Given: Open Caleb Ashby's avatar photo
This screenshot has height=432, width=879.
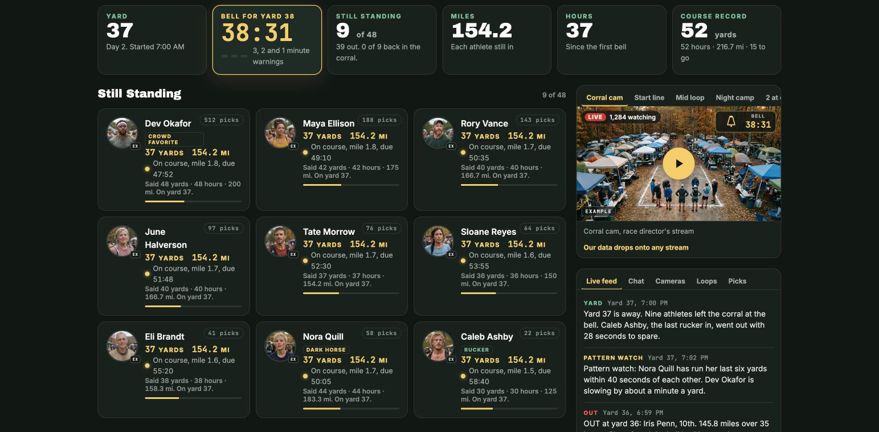Looking at the screenshot, I should point(438,346).
